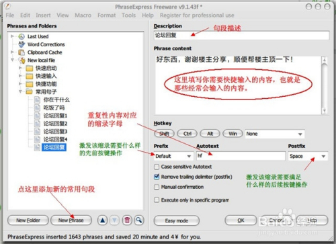This screenshot has height=244, width=336.
Task: Click the move phrase up arrow icon
Action: [102, 220]
